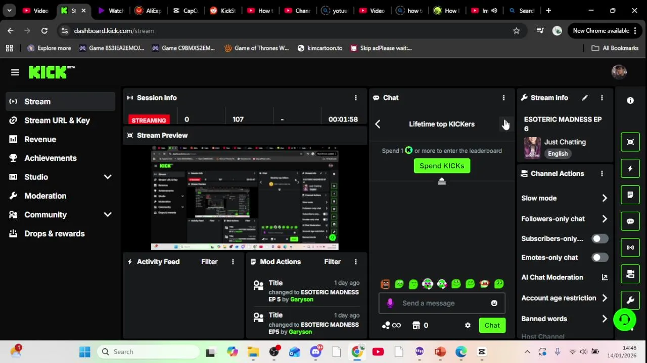Collapse the leaderboard with the up arrow

[442, 181]
